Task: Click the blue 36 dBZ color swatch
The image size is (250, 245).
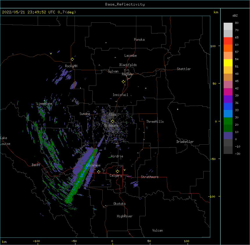Action: (x=228, y=106)
